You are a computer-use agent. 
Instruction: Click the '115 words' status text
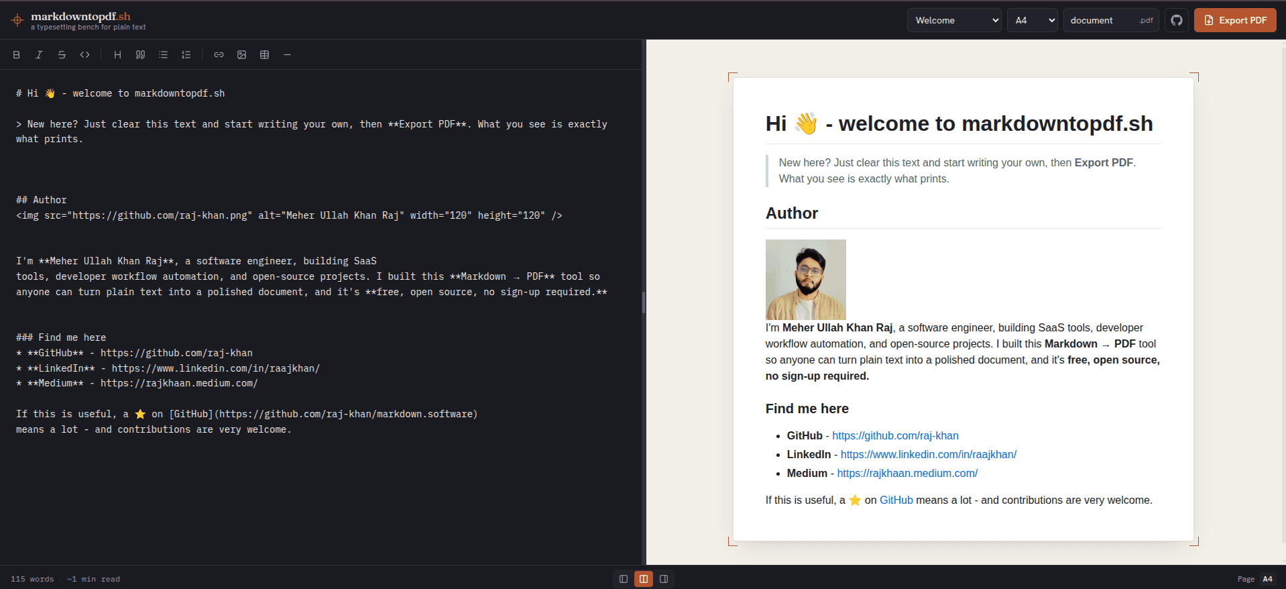(32, 579)
